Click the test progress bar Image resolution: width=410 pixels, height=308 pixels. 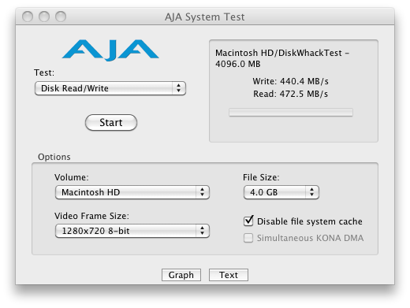tap(291, 113)
